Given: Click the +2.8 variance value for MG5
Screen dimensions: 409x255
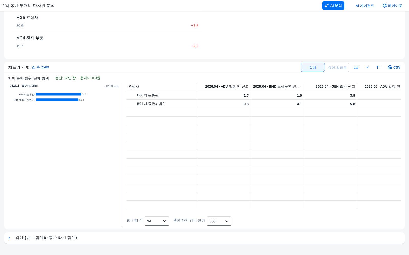Looking at the screenshot, I should point(195,25).
